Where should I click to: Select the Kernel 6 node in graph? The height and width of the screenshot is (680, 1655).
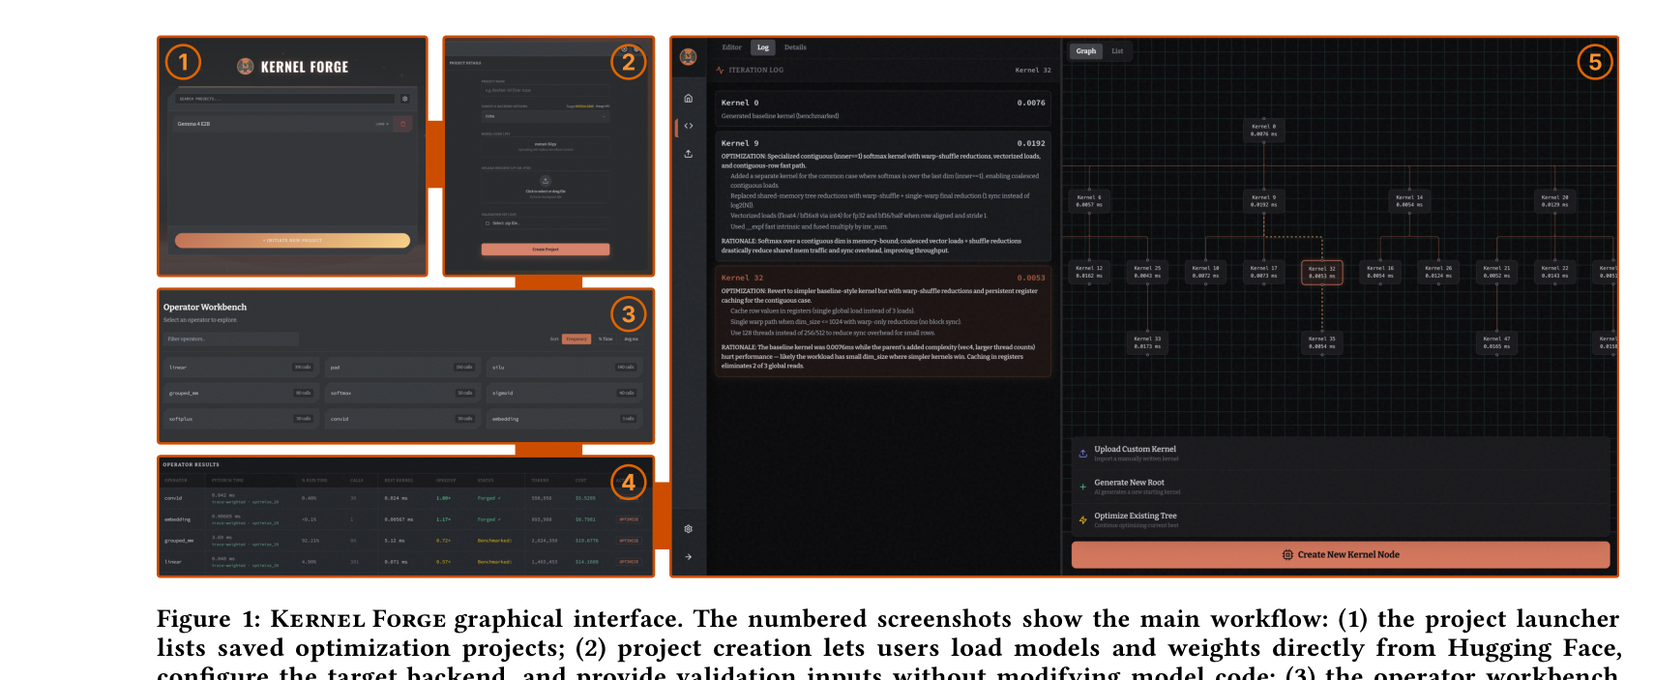pyautogui.click(x=1089, y=200)
